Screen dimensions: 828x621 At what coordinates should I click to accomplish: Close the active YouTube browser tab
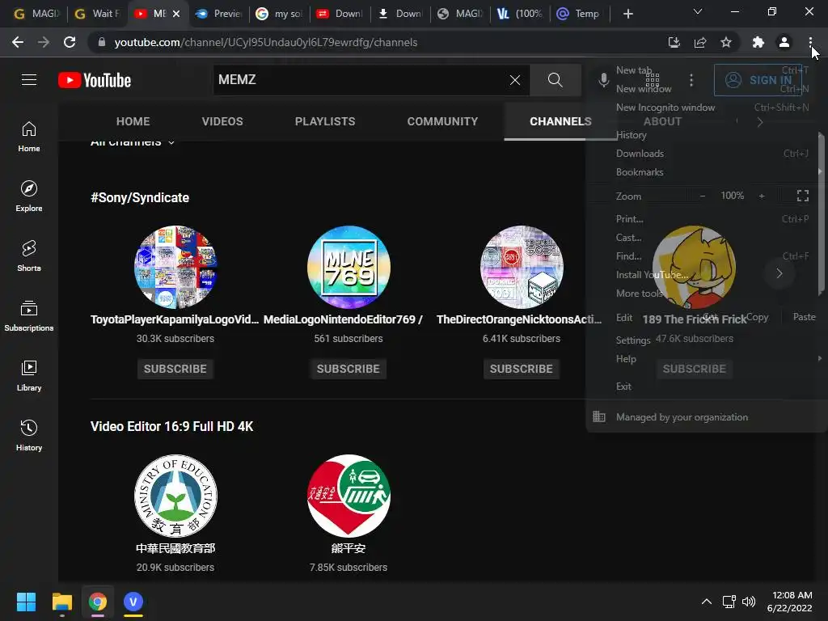click(x=176, y=14)
